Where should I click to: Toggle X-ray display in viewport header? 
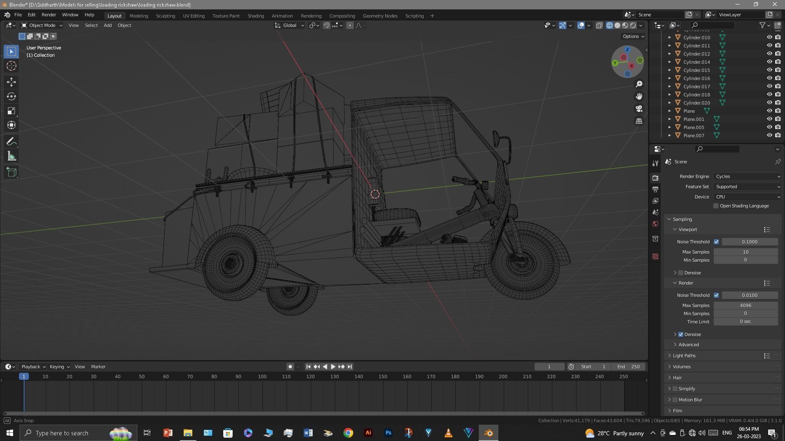(599, 25)
